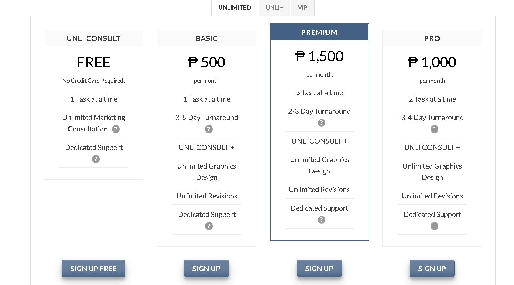514x285 pixels.
Task: Click SIGN UP under the Basic plan
Action: click(206, 269)
